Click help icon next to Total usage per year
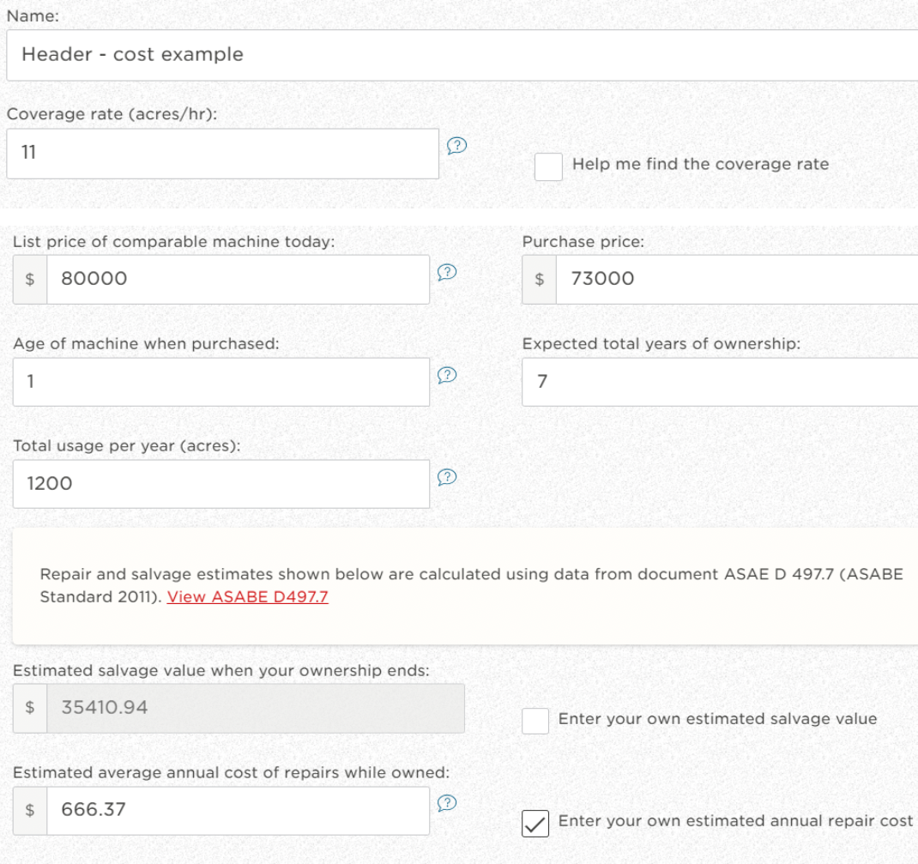The width and height of the screenshot is (918, 864). (x=446, y=476)
